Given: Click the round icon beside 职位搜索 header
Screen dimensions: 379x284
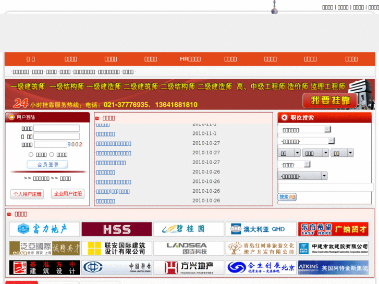Looking at the screenshot, I should click(285, 117).
